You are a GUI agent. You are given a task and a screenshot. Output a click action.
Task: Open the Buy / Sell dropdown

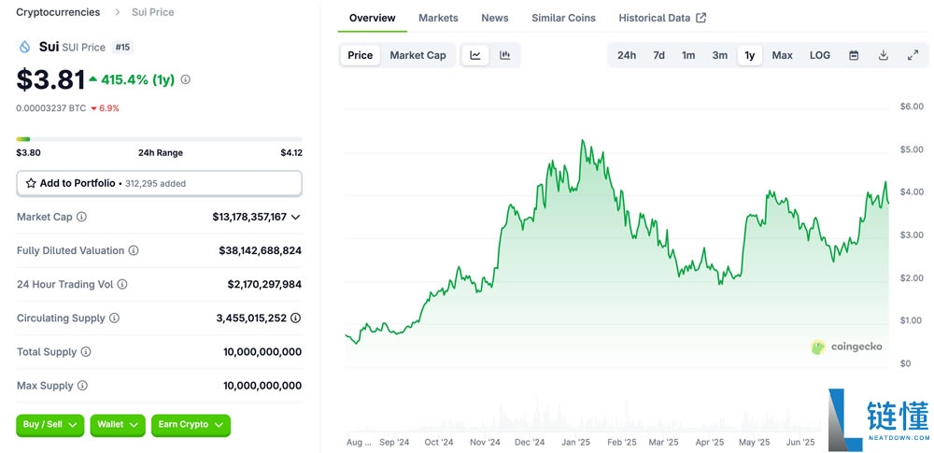point(50,425)
